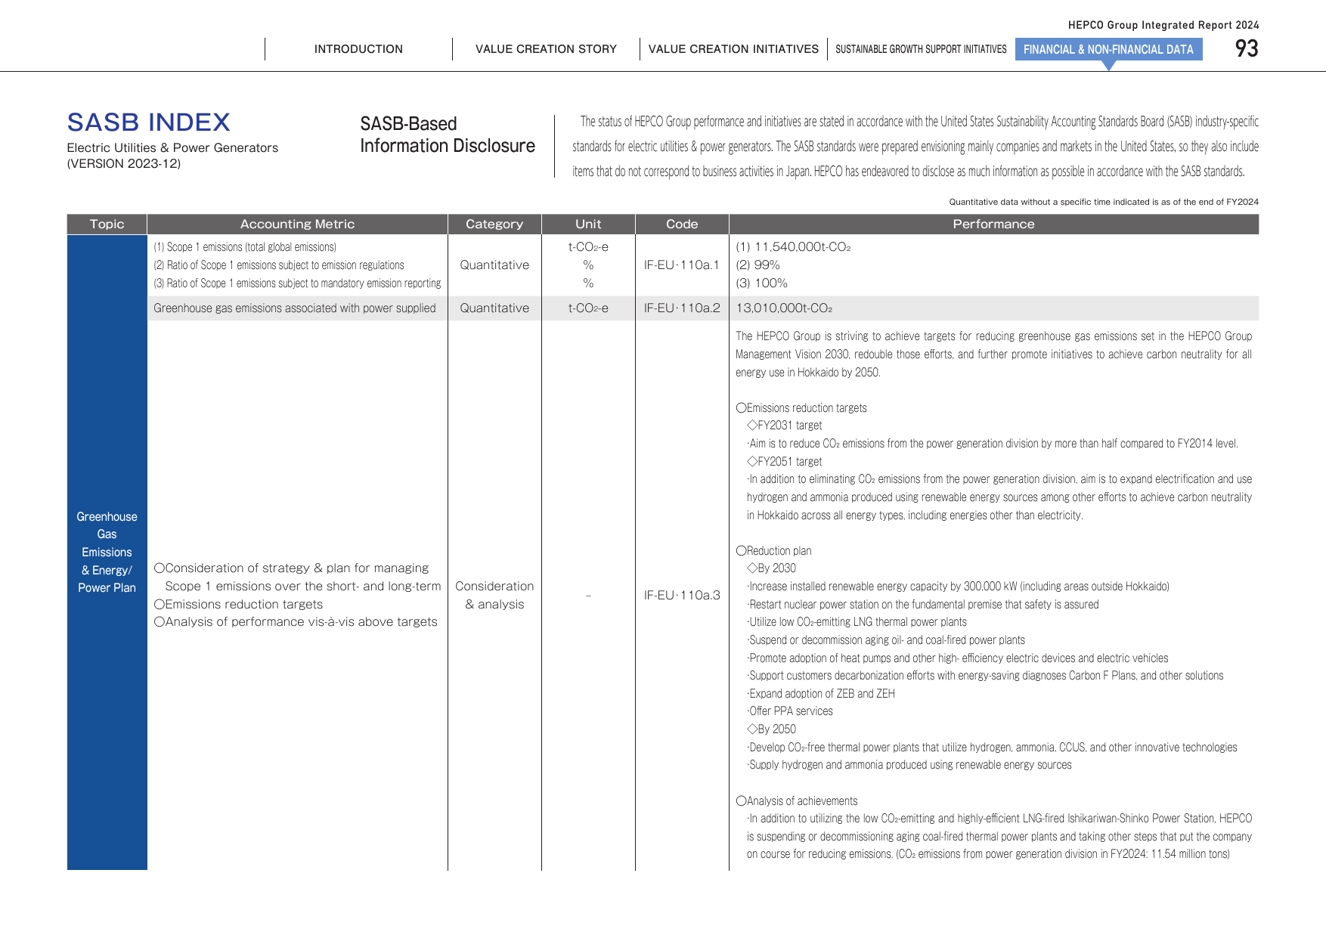Click the Unit column header
1326x938 pixels.
(588, 224)
